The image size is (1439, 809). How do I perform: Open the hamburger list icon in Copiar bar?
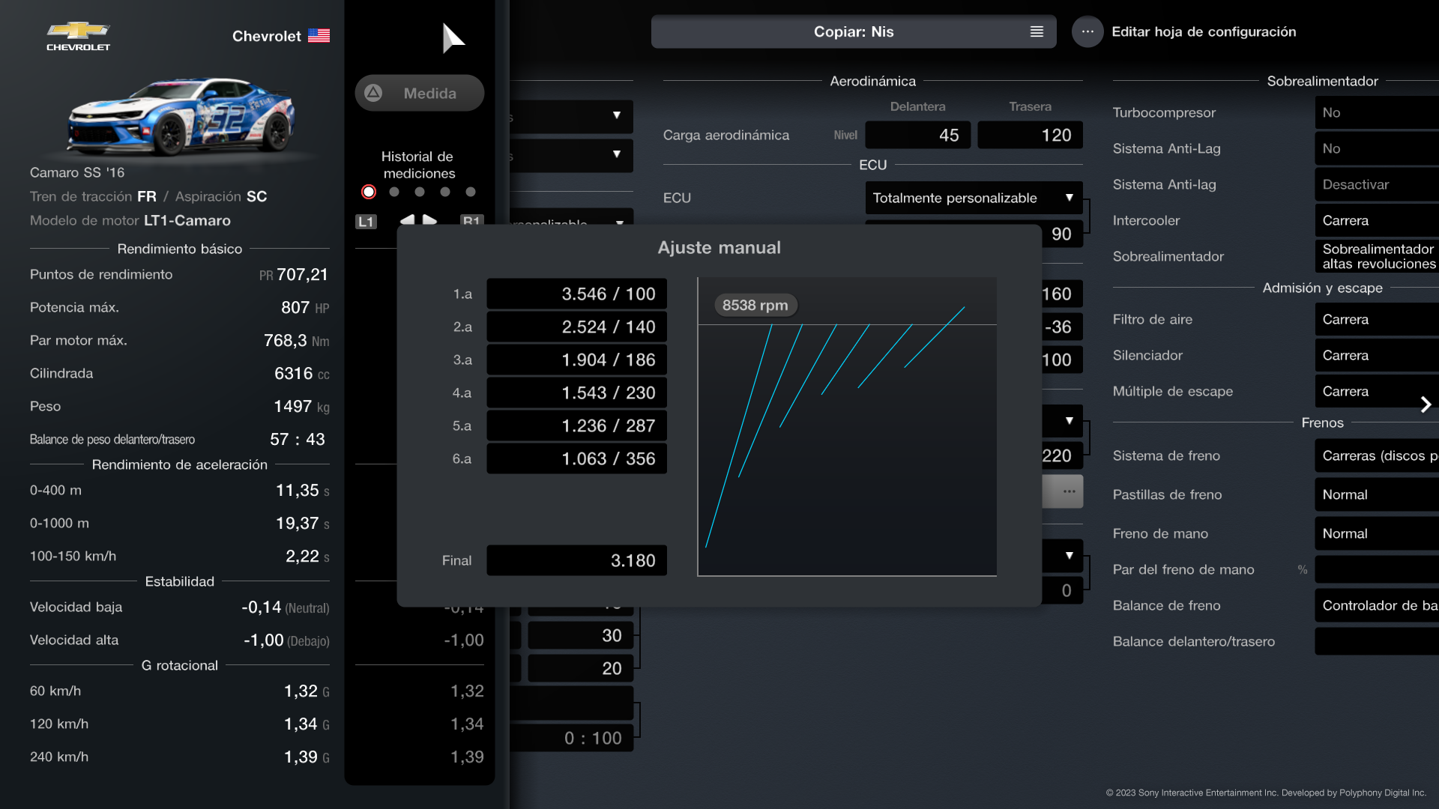click(1037, 31)
